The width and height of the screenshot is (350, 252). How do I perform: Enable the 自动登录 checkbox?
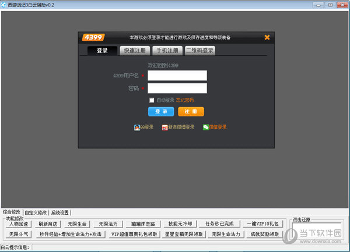pos(152,100)
